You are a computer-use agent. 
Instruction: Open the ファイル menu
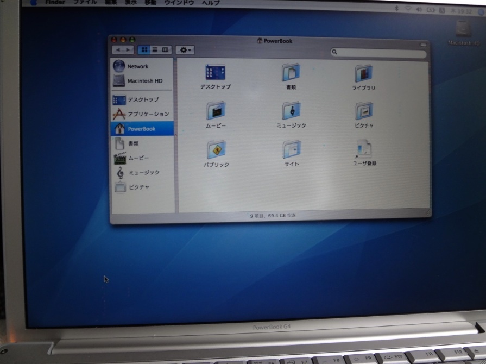(x=85, y=2)
